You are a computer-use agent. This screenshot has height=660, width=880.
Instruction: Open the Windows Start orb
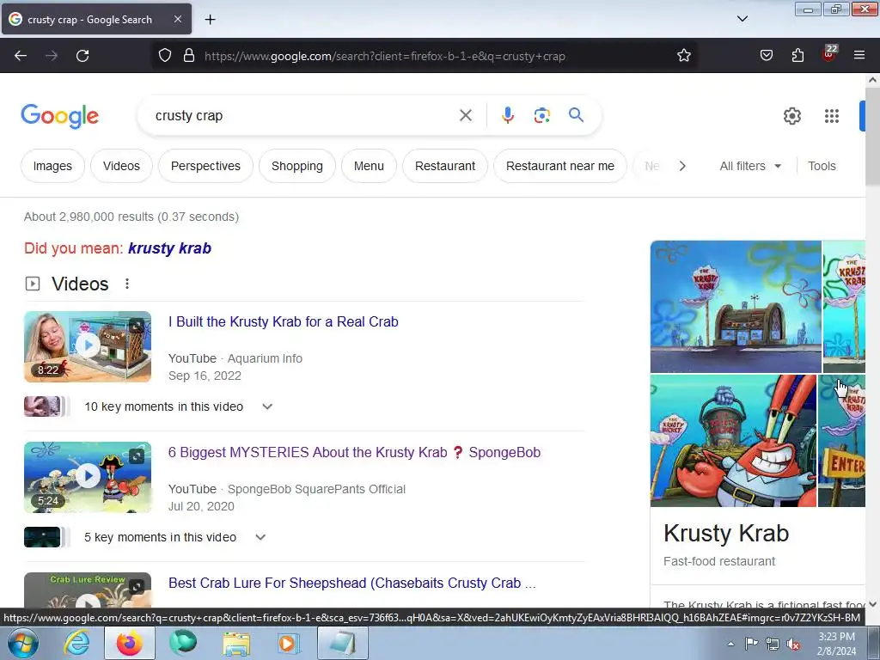click(x=23, y=643)
